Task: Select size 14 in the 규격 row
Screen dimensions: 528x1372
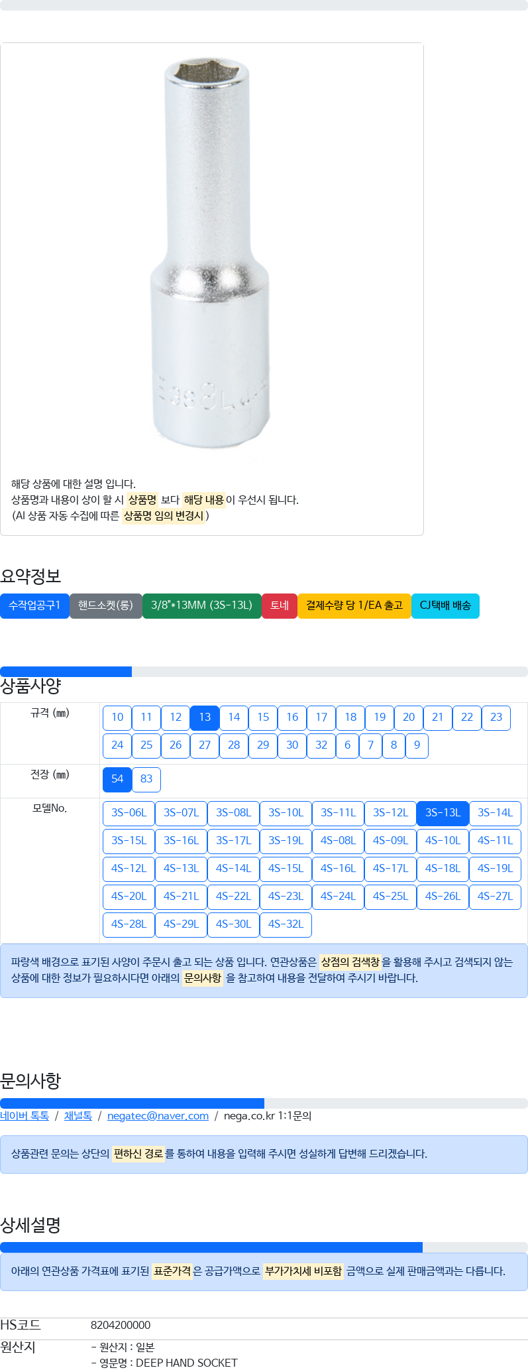Action: (234, 717)
